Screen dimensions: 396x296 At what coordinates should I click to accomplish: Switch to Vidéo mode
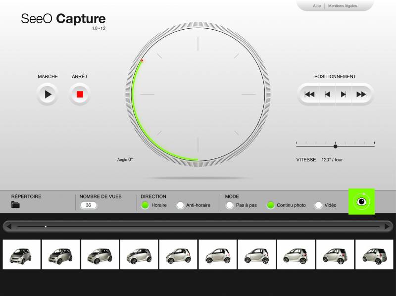(x=318, y=205)
